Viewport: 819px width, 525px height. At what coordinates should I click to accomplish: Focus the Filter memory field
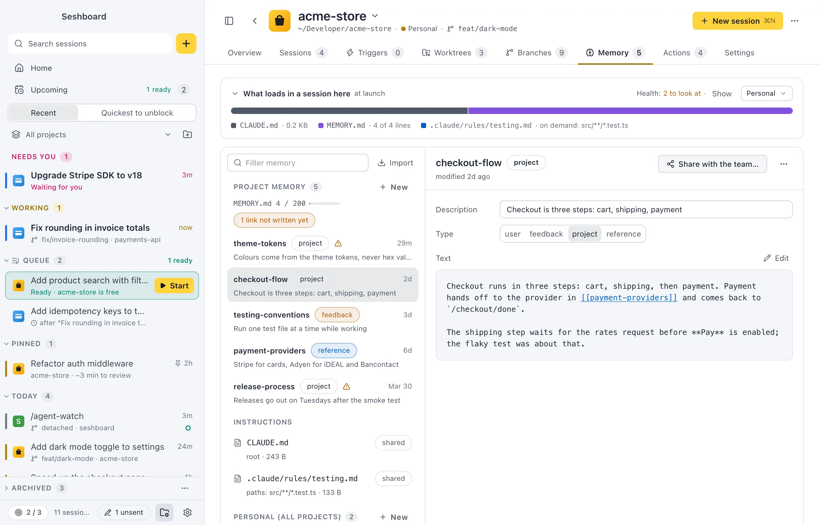(x=298, y=163)
